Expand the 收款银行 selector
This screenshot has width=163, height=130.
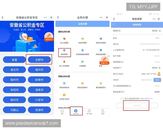[137, 68]
